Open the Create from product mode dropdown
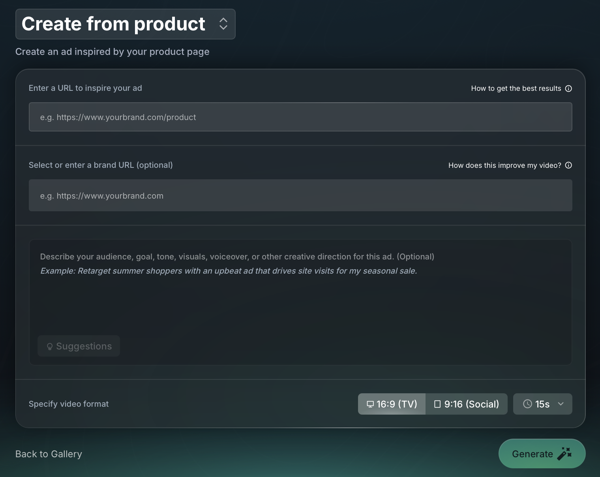600x477 pixels. (x=126, y=24)
